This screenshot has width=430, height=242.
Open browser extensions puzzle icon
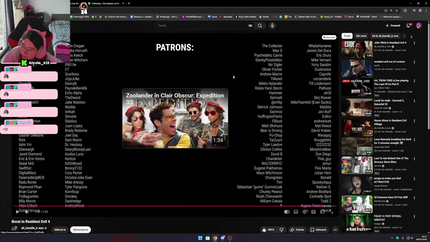click(405, 10)
